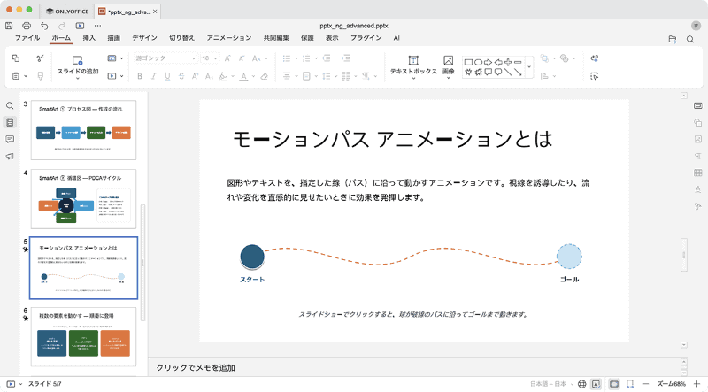The height and width of the screenshot is (392, 708).
Task: Open table settings in right sidebar
Action: pos(698,173)
